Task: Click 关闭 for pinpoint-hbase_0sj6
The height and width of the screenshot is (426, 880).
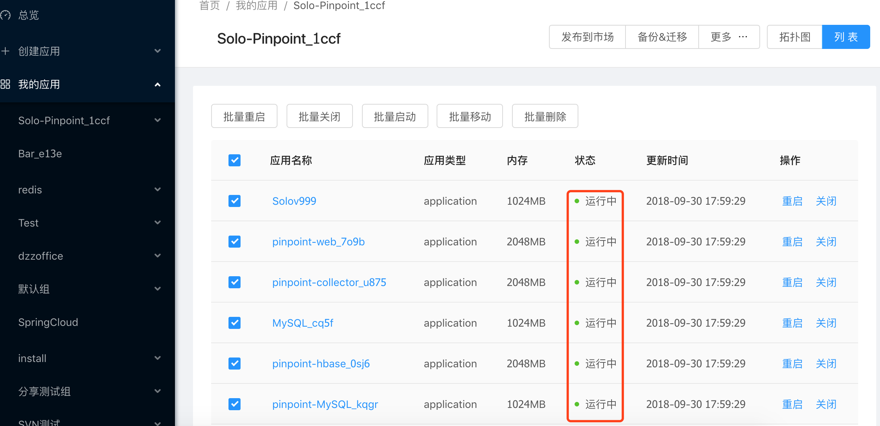Action: point(826,364)
